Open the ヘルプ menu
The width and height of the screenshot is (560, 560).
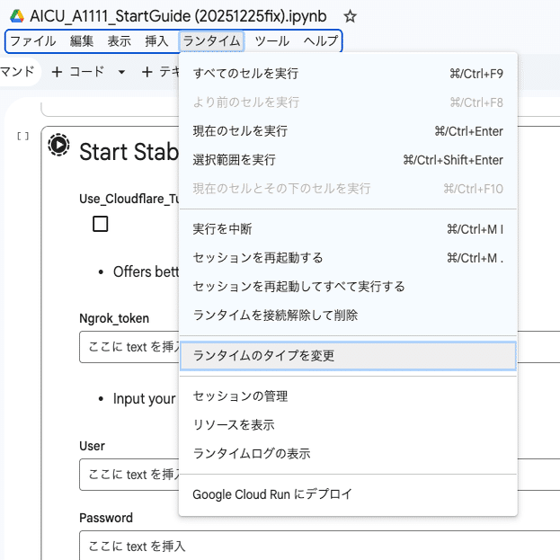pyautogui.click(x=321, y=41)
